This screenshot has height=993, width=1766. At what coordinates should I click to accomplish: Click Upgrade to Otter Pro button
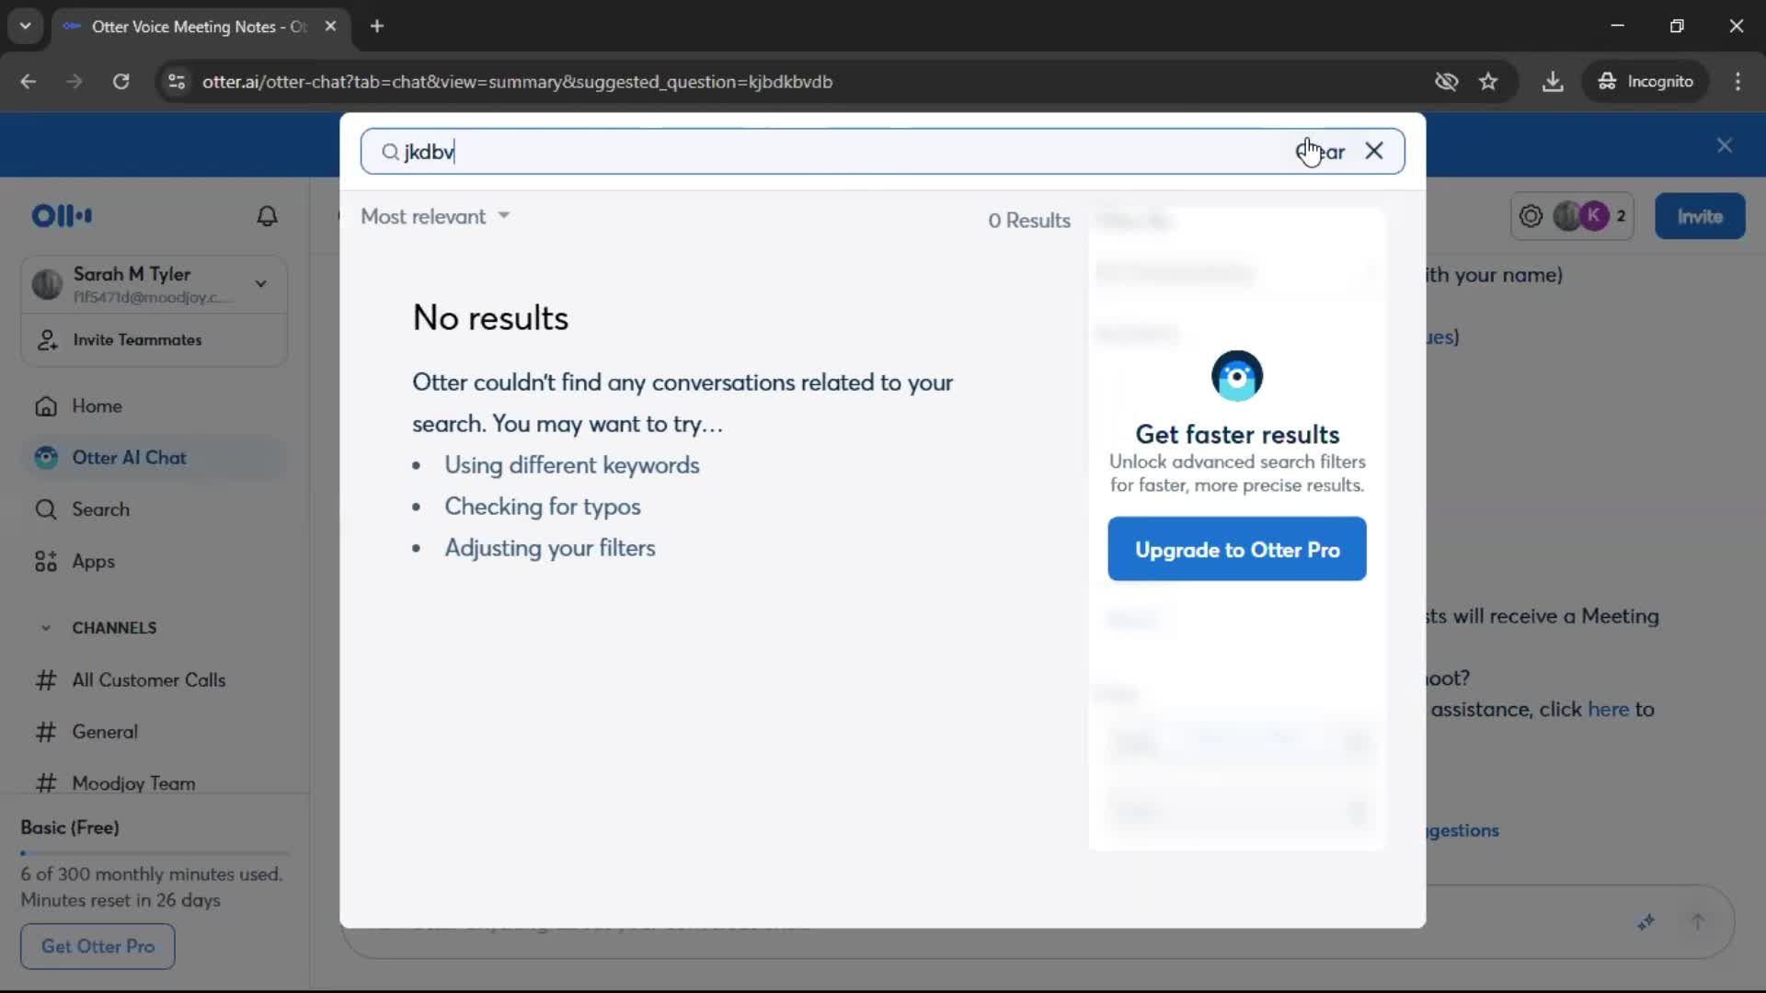(1237, 550)
